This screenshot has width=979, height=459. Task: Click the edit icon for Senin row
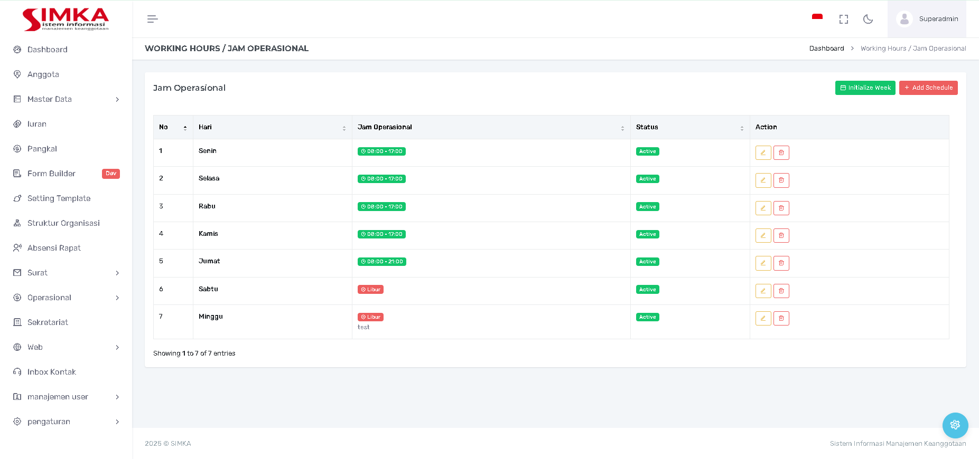click(763, 153)
